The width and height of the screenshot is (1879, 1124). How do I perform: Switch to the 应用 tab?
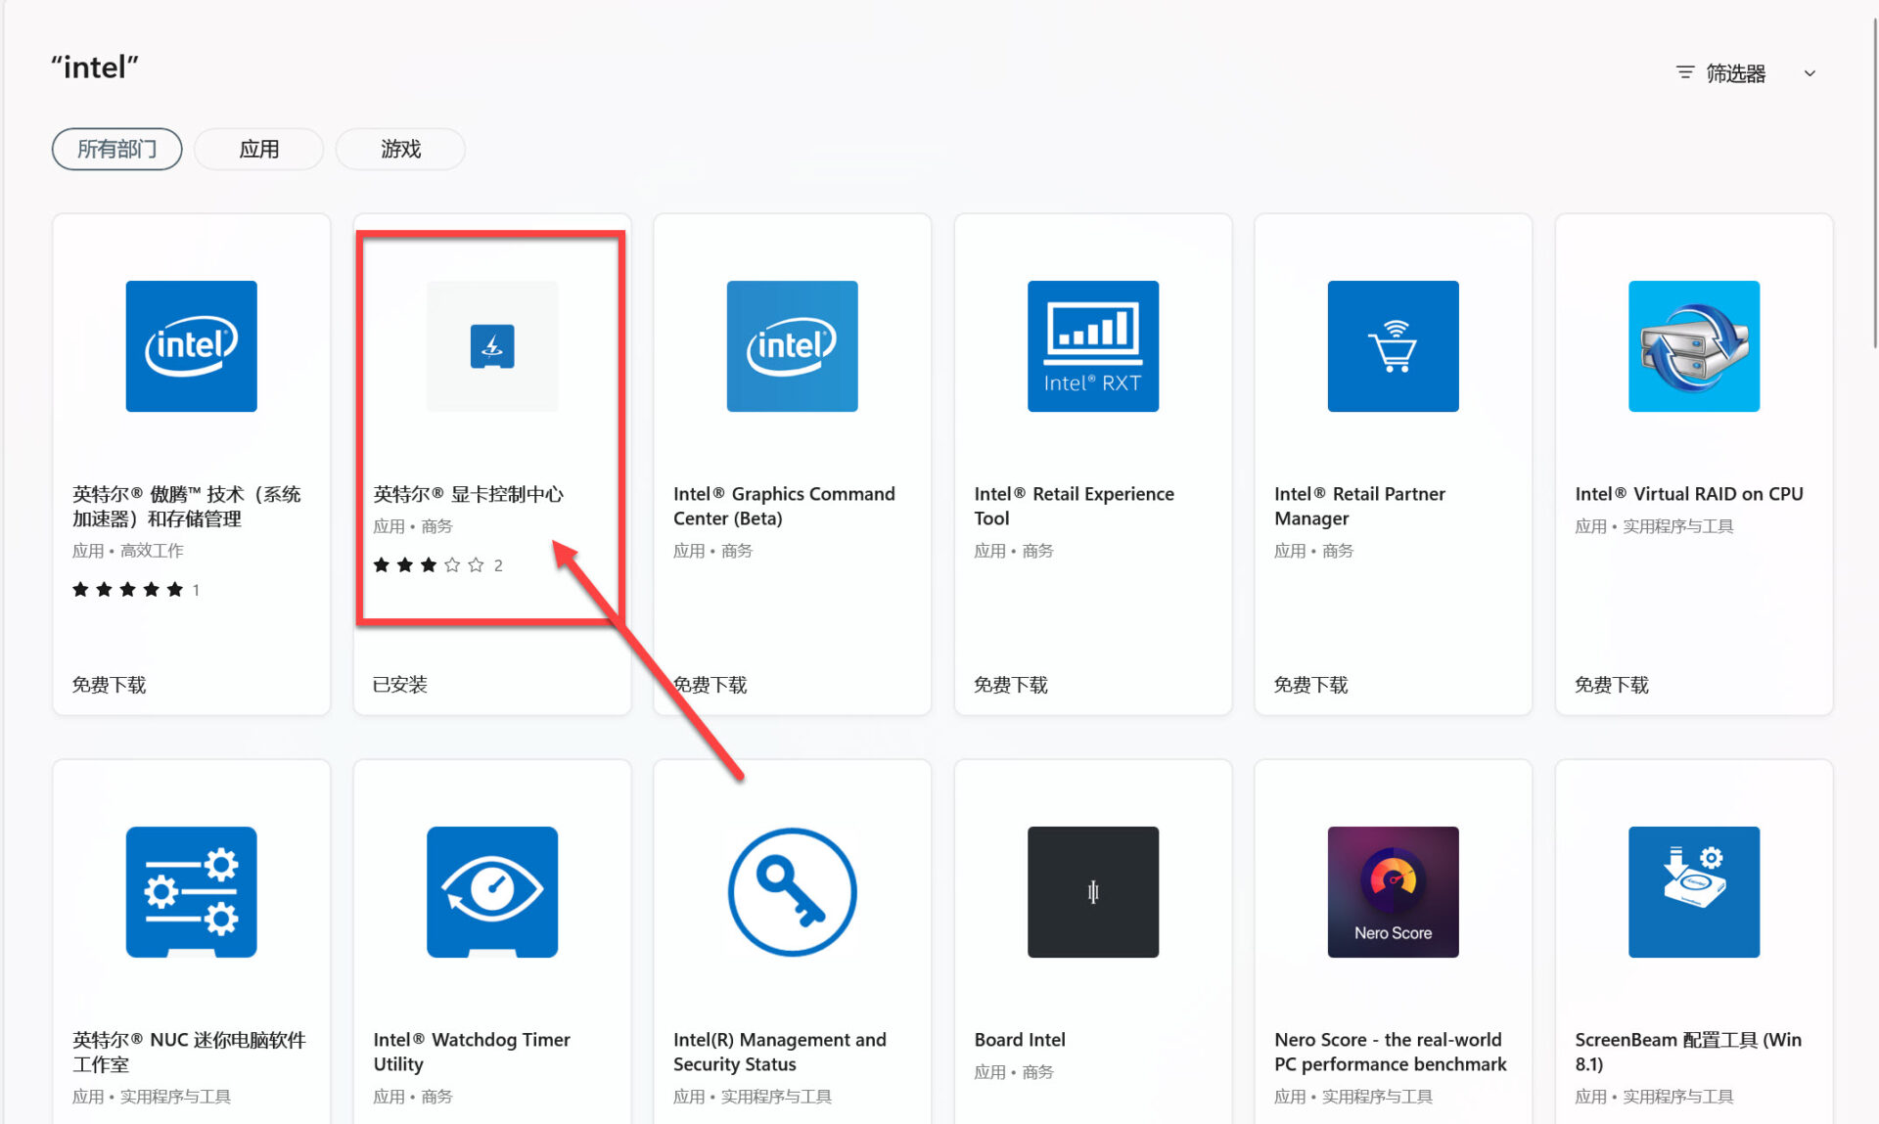(258, 149)
